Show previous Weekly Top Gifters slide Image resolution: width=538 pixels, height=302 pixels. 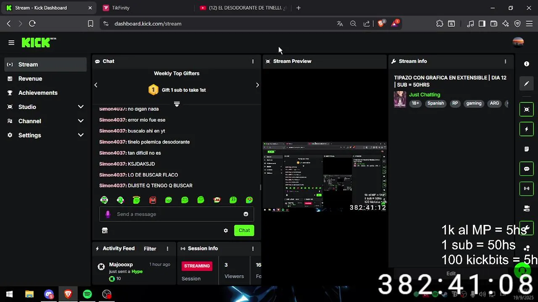point(96,85)
